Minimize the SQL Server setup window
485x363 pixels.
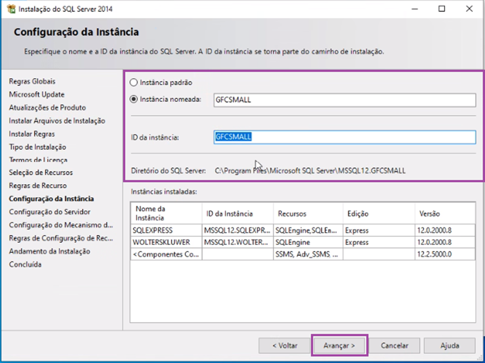click(x=414, y=9)
